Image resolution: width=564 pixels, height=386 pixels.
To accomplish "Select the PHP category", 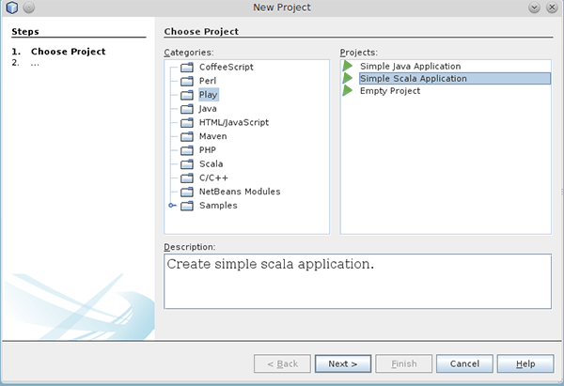I will tap(208, 150).
